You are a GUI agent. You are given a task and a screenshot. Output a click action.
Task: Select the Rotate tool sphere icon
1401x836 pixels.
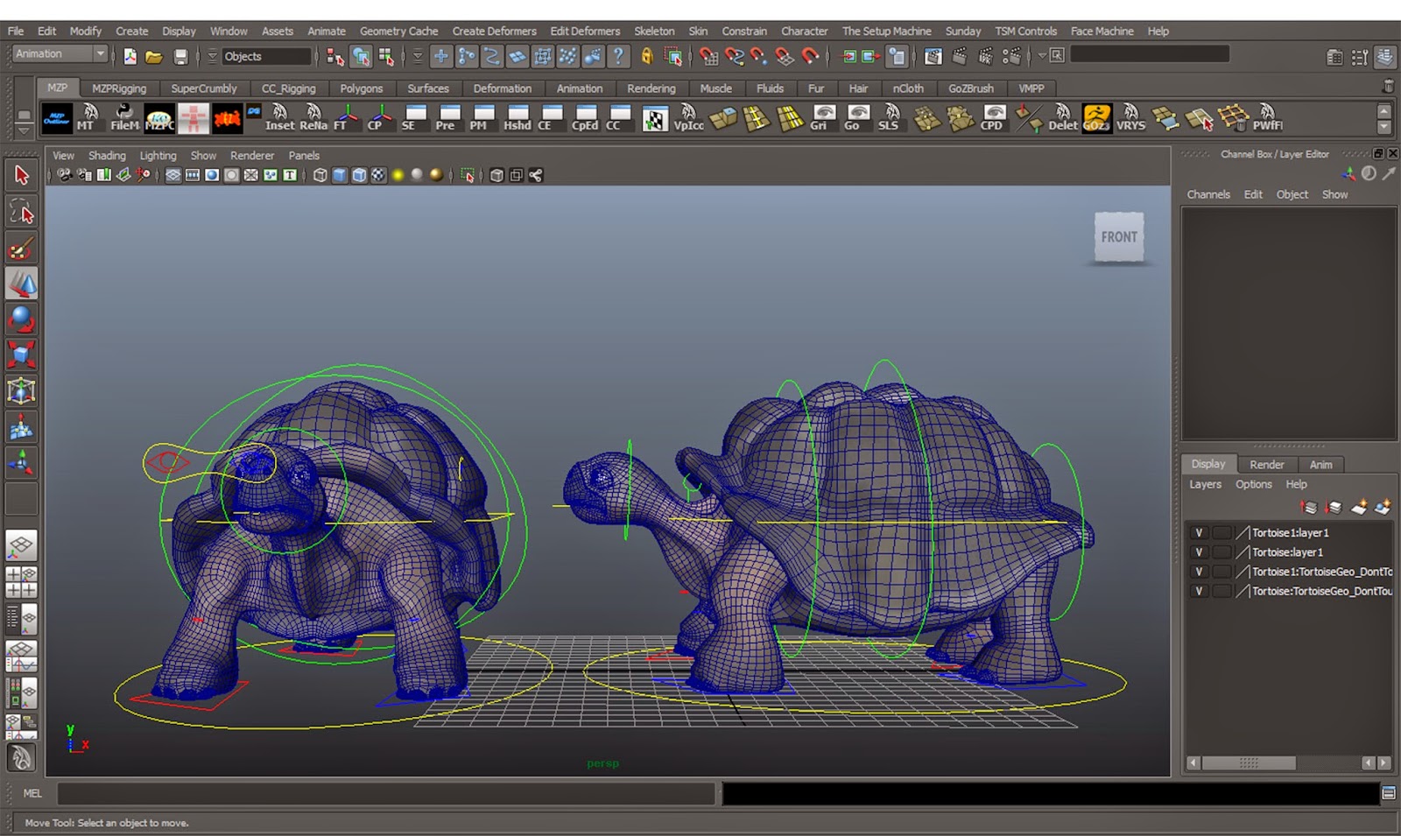(21, 320)
